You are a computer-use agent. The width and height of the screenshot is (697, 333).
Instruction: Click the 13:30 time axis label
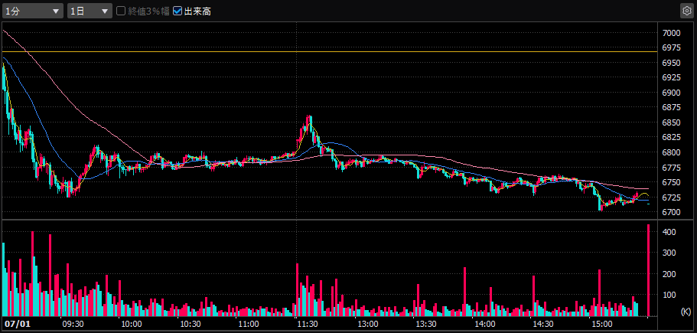(426, 324)
